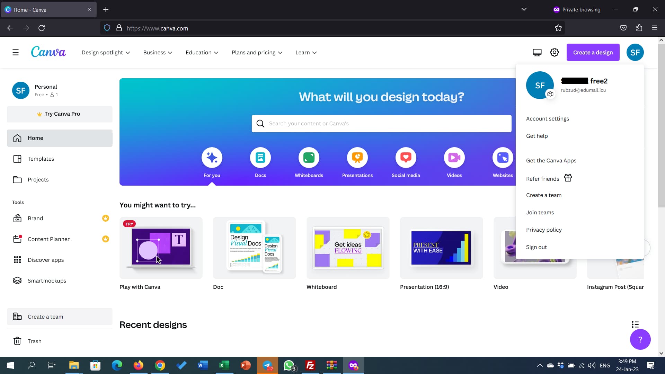Expand the Plans and pricing dropdown
This screenshot has width=665, height=374.
257,53
